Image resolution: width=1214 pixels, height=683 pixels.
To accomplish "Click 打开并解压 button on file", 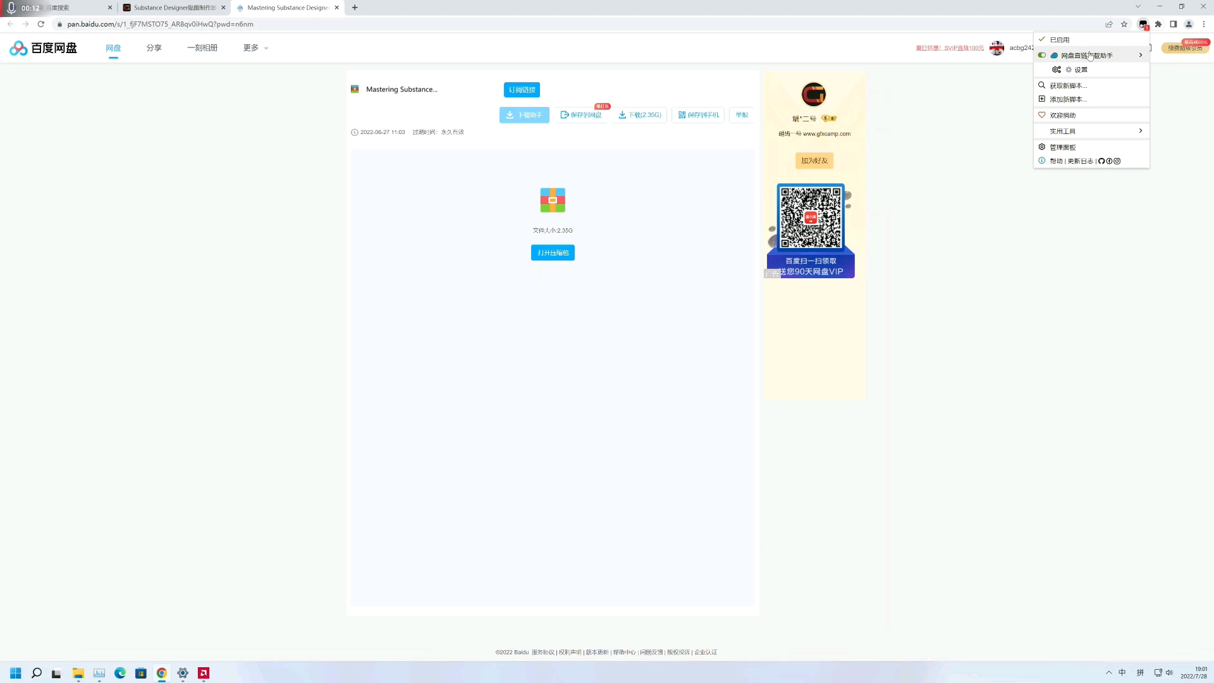I will click(x=552, y=252).
